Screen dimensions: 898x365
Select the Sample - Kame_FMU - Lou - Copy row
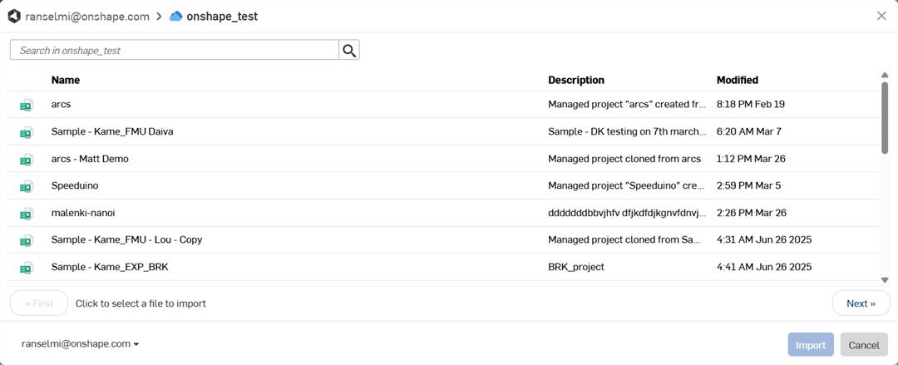[443, 240]
